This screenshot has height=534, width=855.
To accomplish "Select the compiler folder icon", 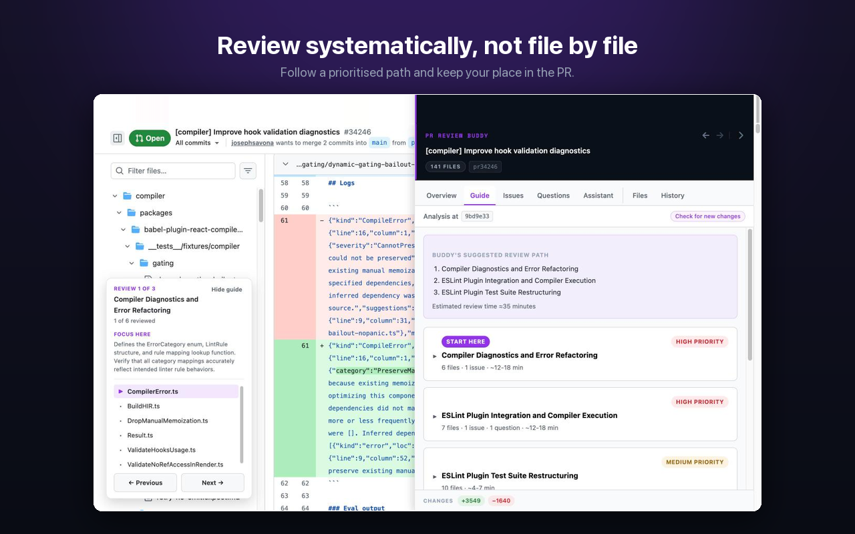I will coord(127,196).
